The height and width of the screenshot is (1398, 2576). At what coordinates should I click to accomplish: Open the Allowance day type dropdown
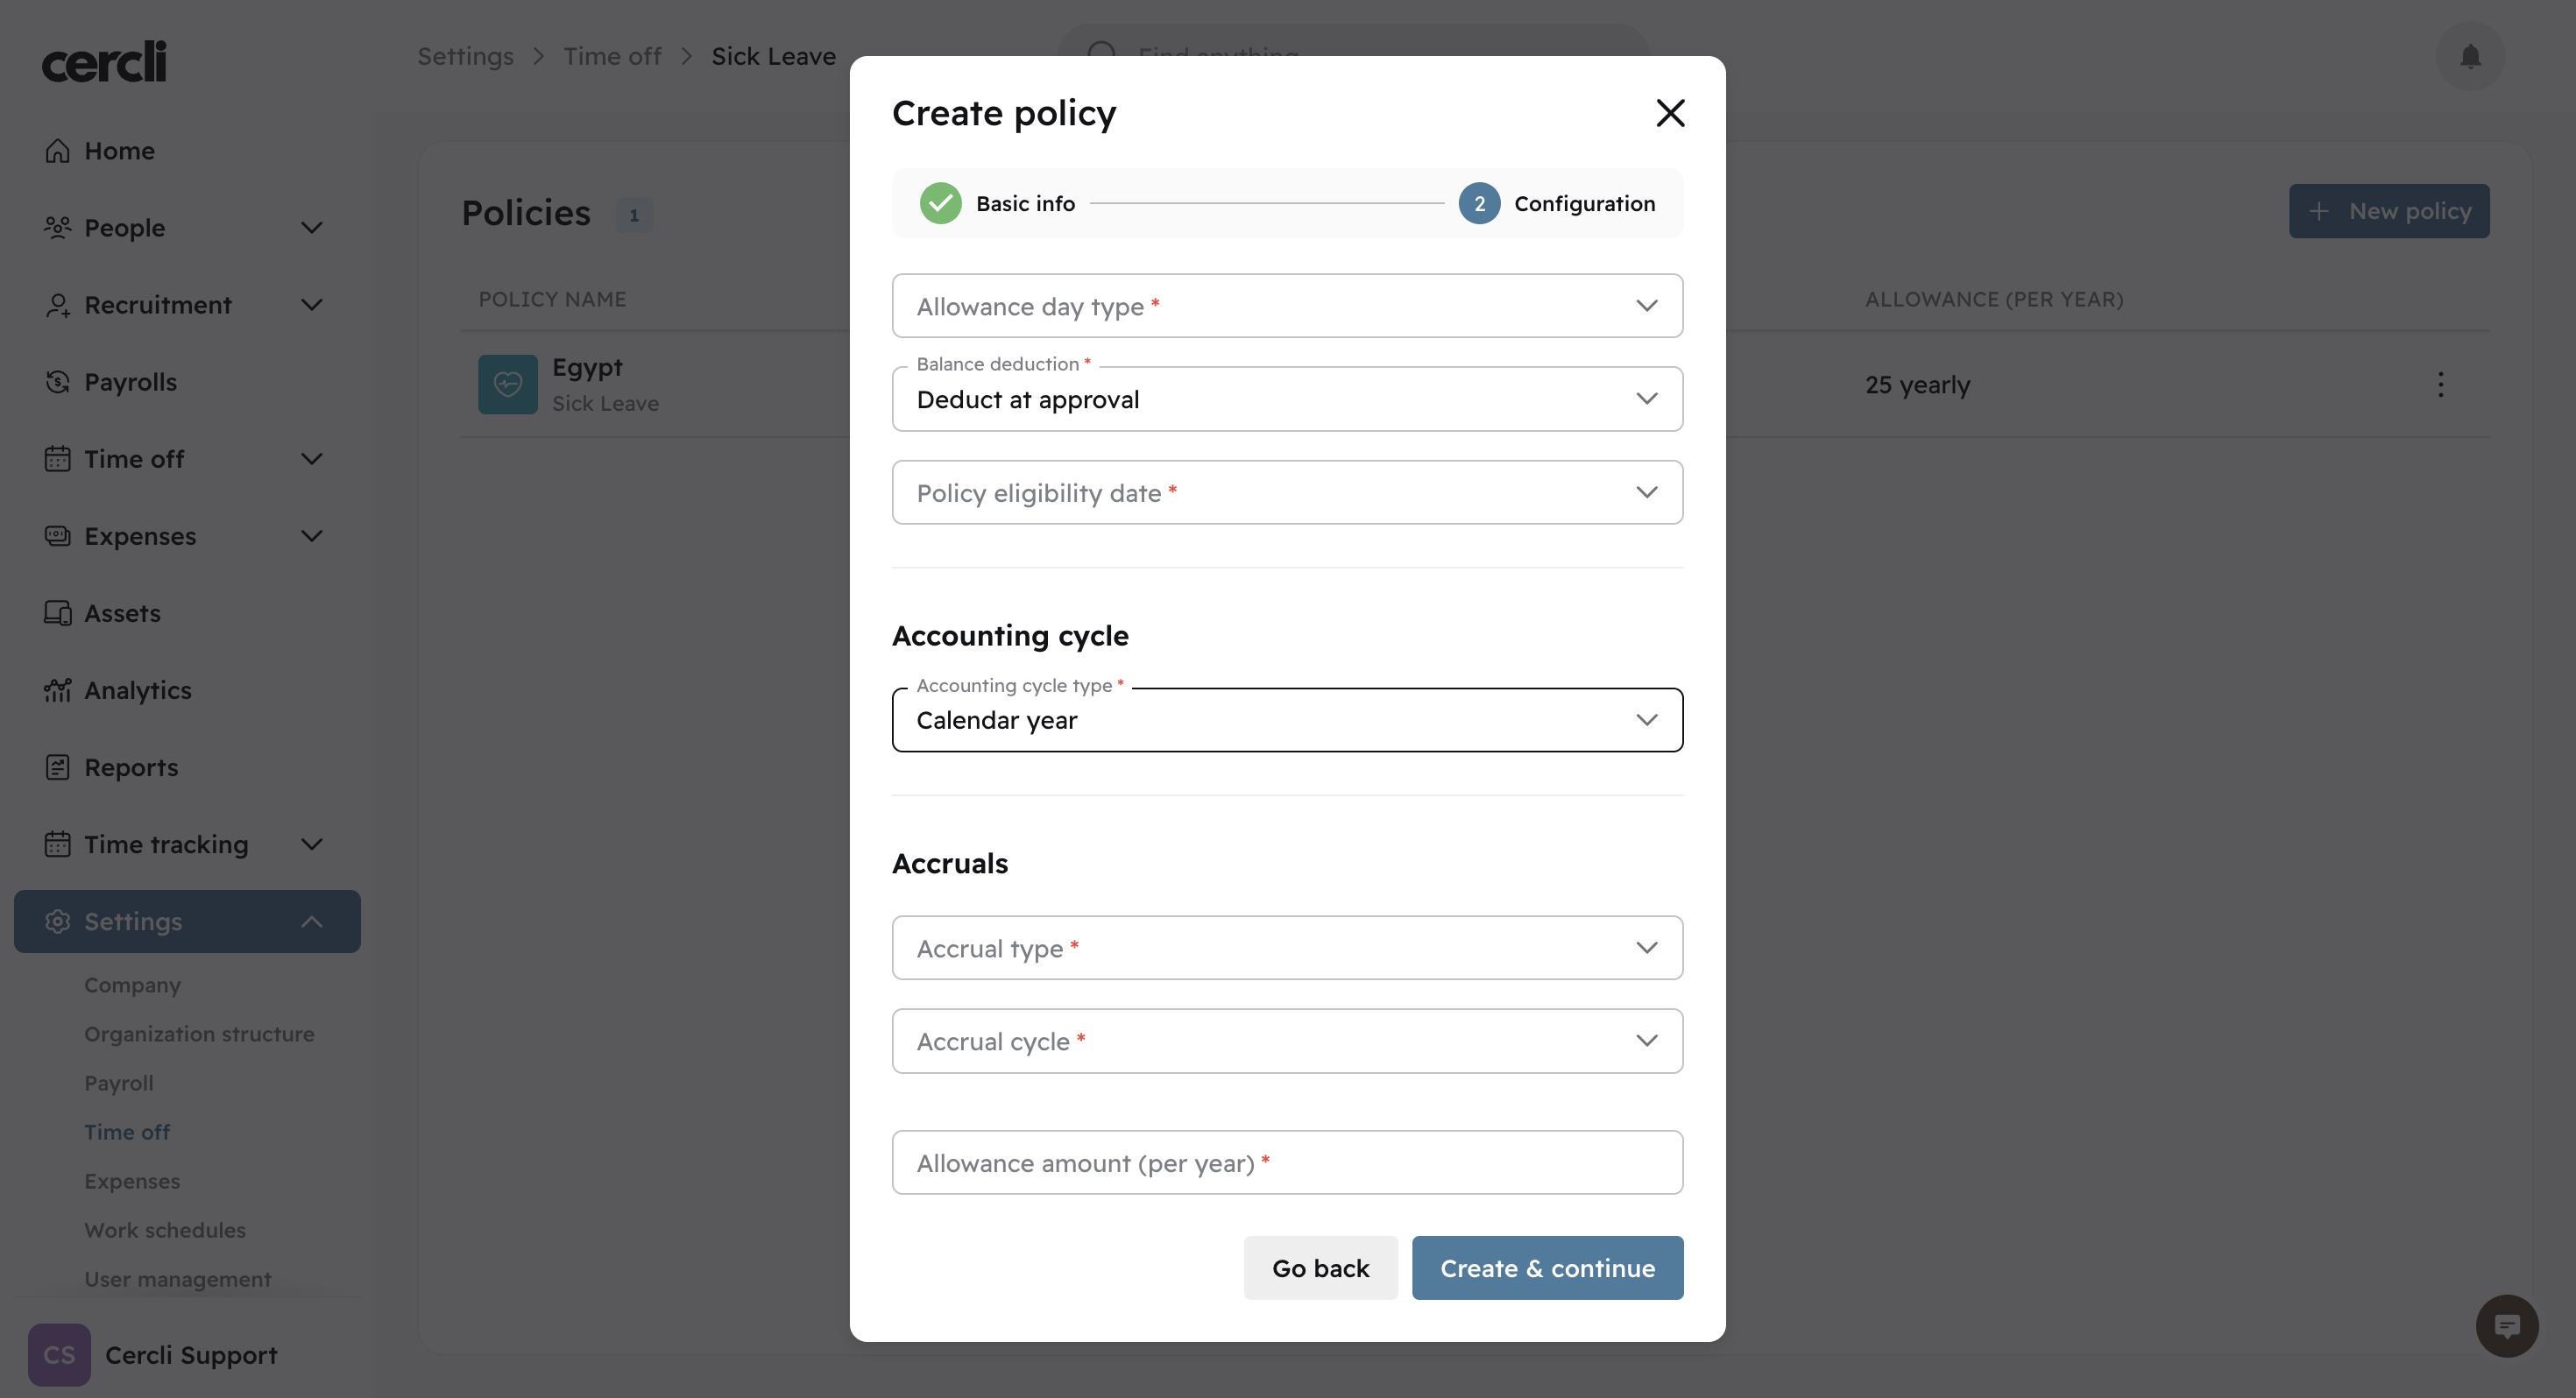click(1286, 306)
